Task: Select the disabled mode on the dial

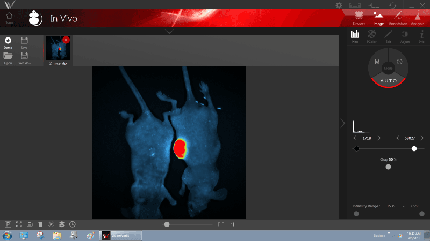Action: pyautogui.click(x=399, y=62)
